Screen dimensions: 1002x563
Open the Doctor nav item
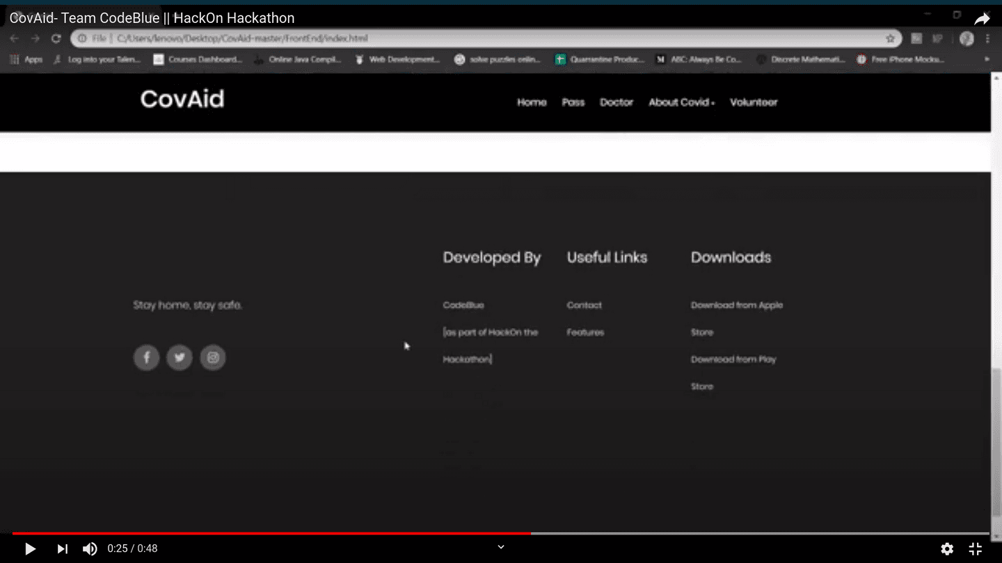click(x=617, y=102)
